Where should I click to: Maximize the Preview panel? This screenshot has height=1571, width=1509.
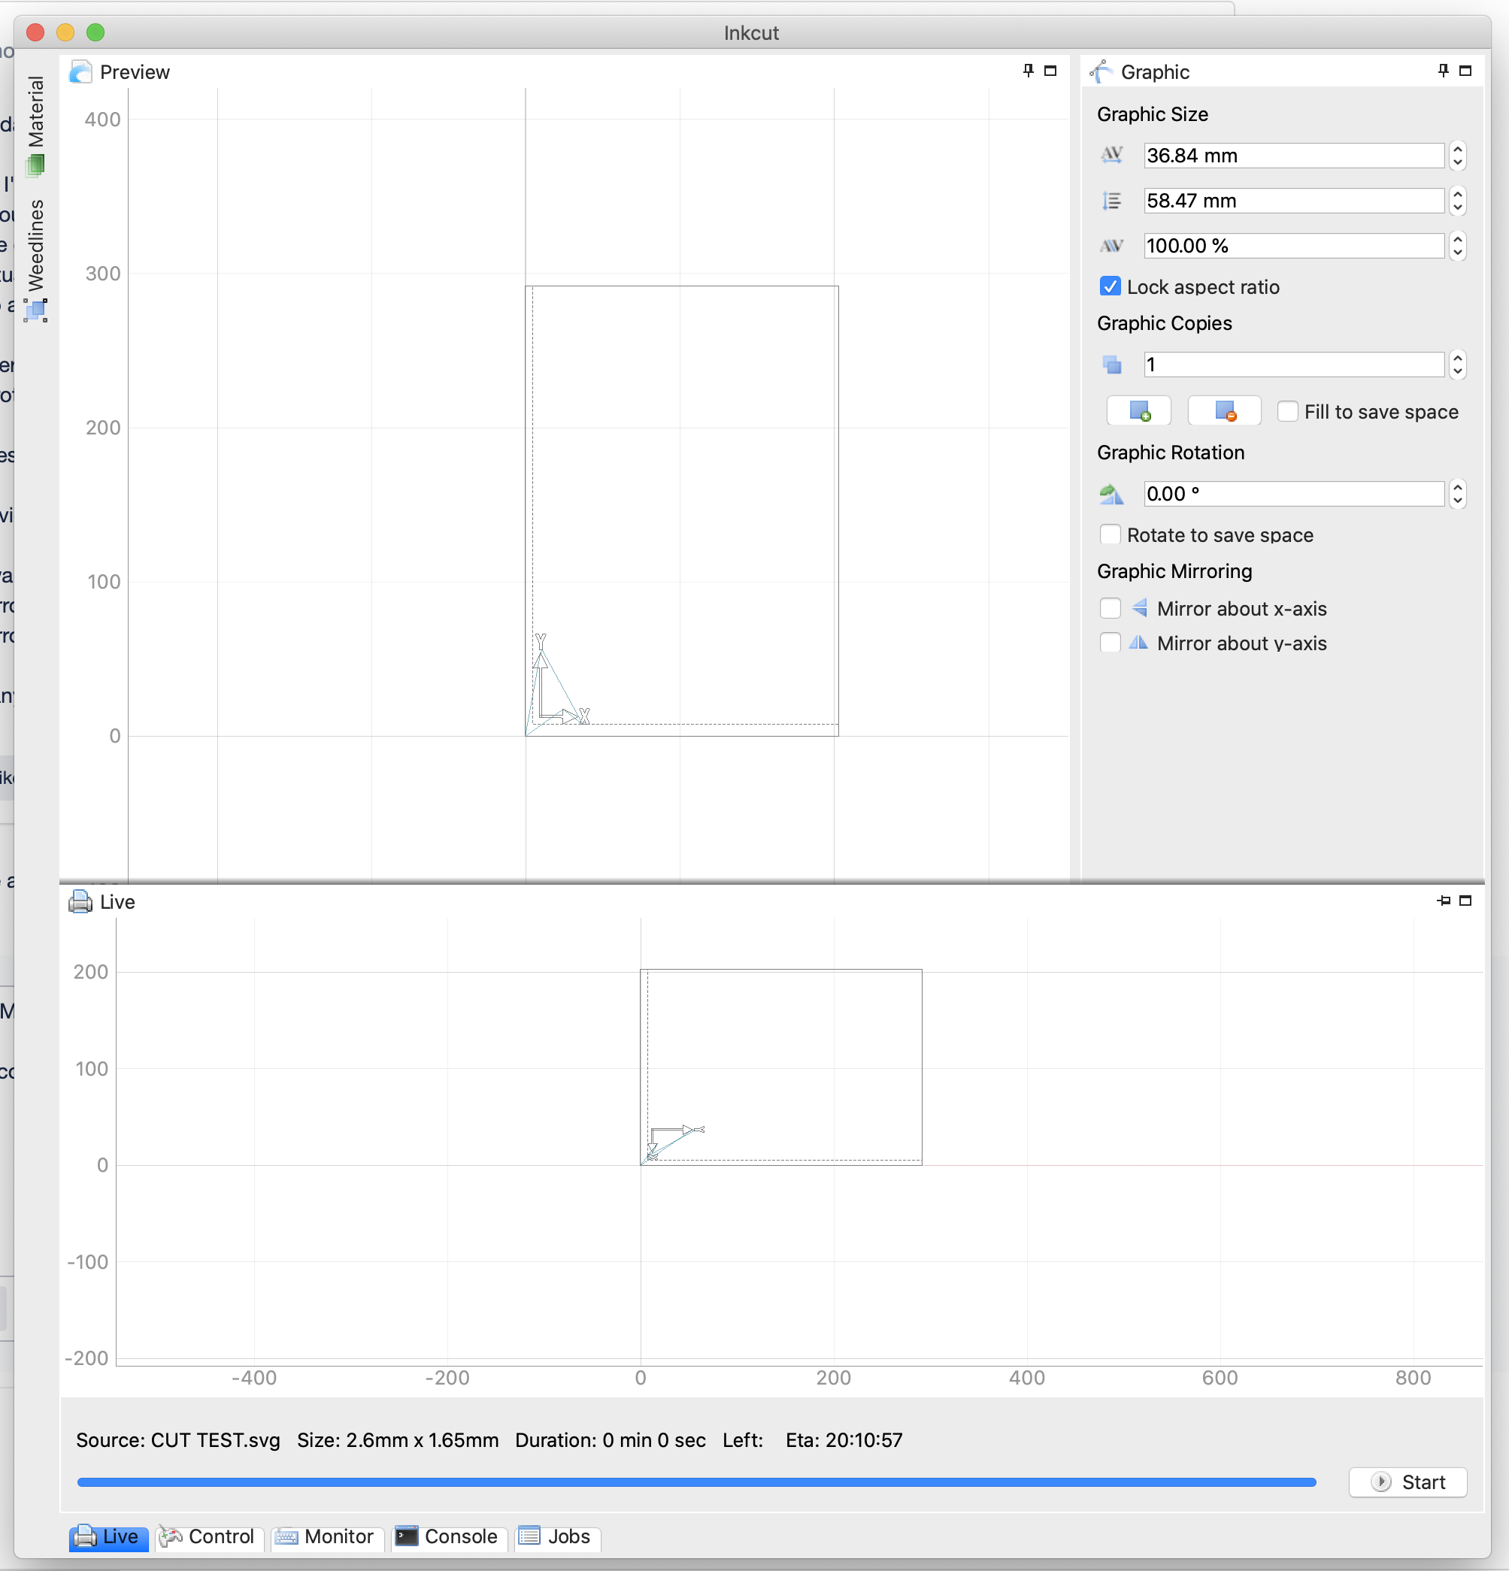(x=1050, y=71)
